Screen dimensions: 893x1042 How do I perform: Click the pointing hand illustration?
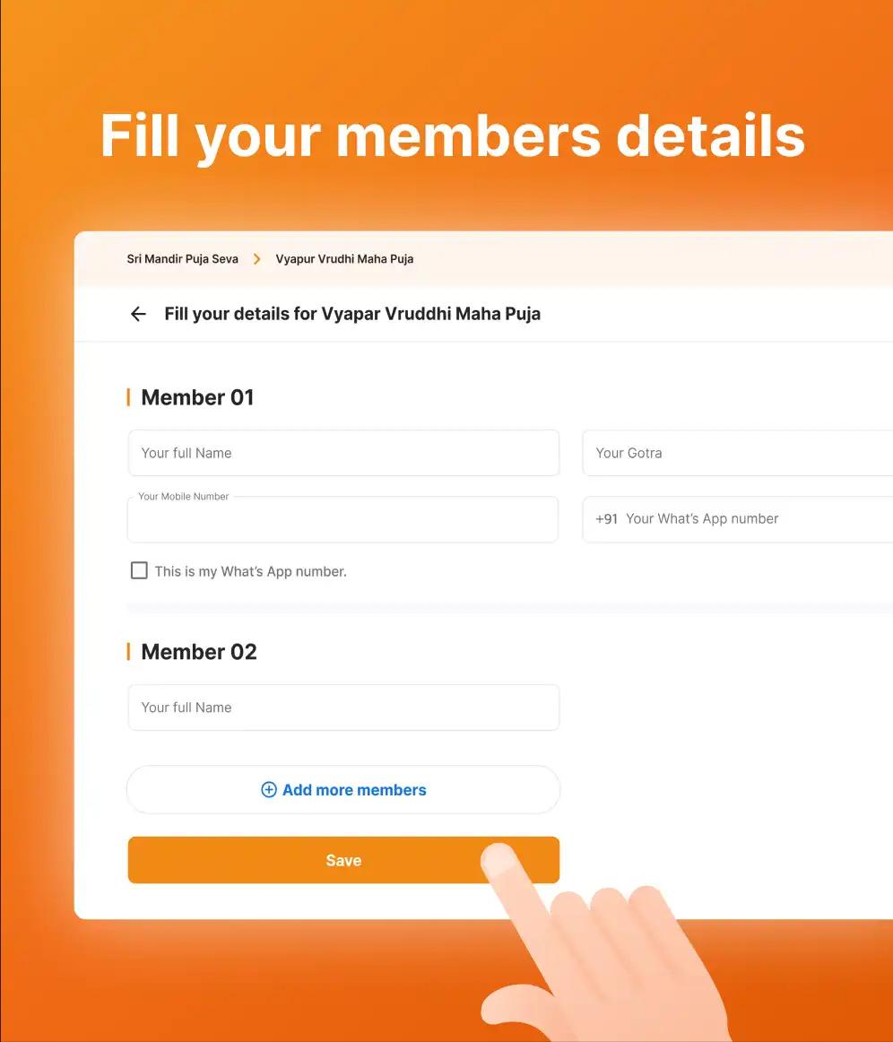click(x=592, y=951)
